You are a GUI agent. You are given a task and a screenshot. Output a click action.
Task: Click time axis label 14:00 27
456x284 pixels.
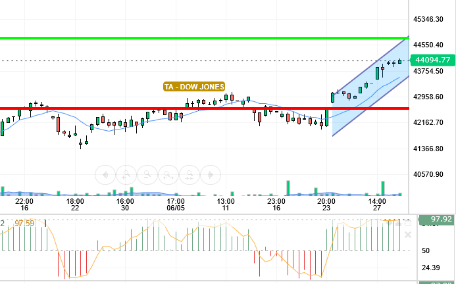click(x=377, y=204)
